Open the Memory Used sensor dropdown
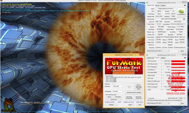 (x=161, y=76)
